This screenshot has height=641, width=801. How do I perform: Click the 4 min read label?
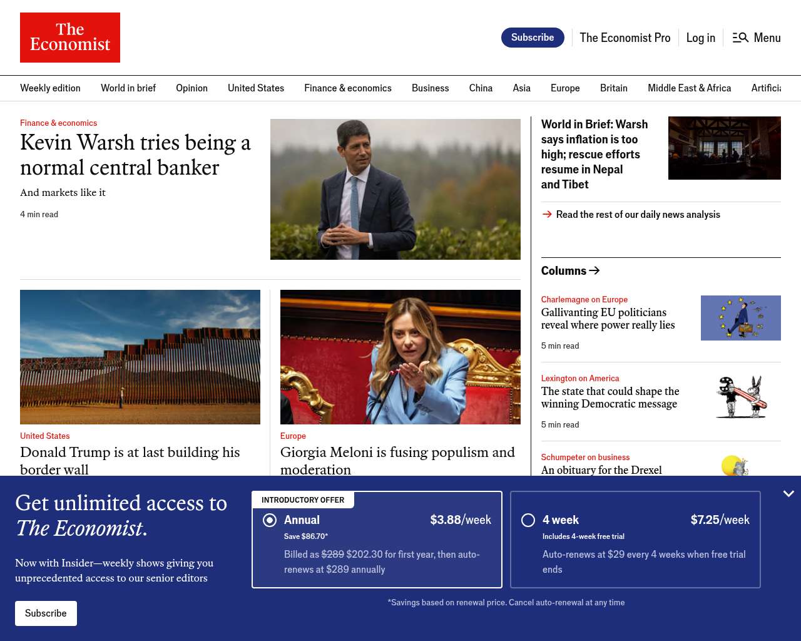click(39, 214)
